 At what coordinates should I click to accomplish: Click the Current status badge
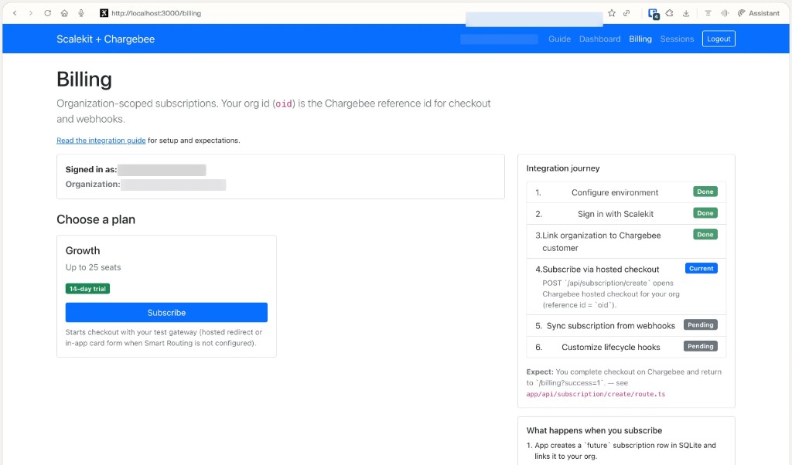click(701, 268)
